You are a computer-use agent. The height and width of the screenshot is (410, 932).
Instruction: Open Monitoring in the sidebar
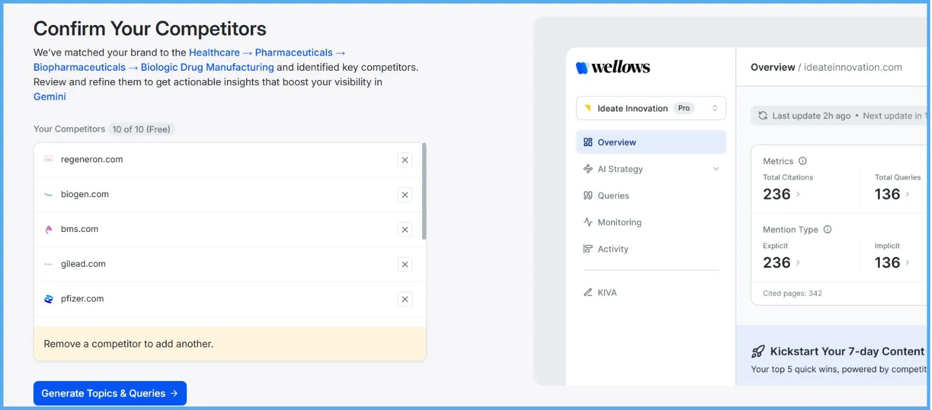pos(651,222)
